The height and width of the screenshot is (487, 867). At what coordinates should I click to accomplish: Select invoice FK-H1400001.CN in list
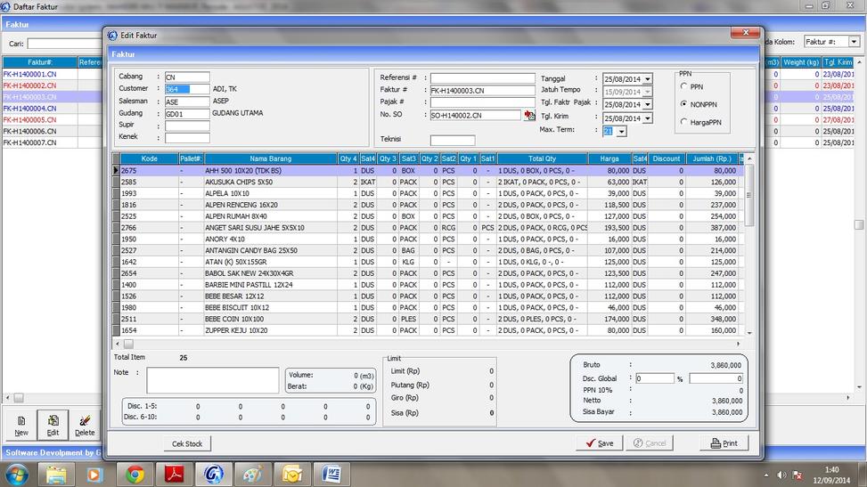(x=30, y=74)
